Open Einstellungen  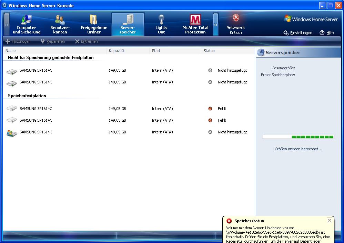point(298,33)
